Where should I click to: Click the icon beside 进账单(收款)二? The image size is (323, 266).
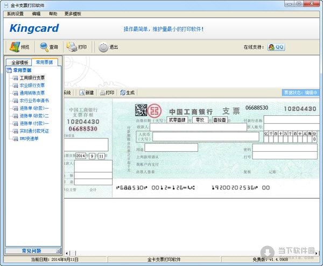tap(16, 116)
